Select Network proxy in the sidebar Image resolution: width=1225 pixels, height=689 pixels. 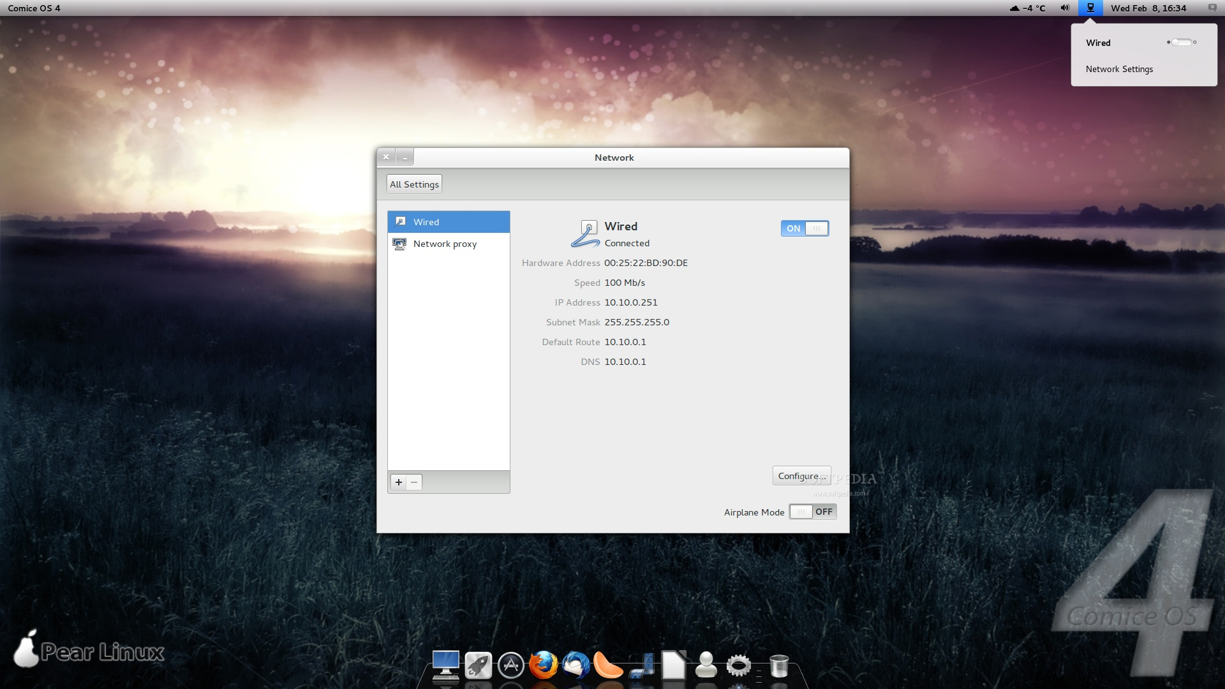pyautogui.click(x=445, y=244)
